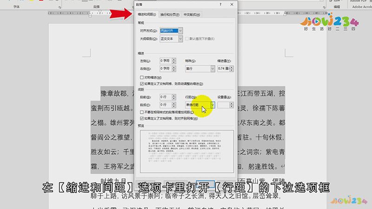Viewport: 372px width, 209px height.
Task: Click the 段后 spacing after field
Action: click(166, 105)
